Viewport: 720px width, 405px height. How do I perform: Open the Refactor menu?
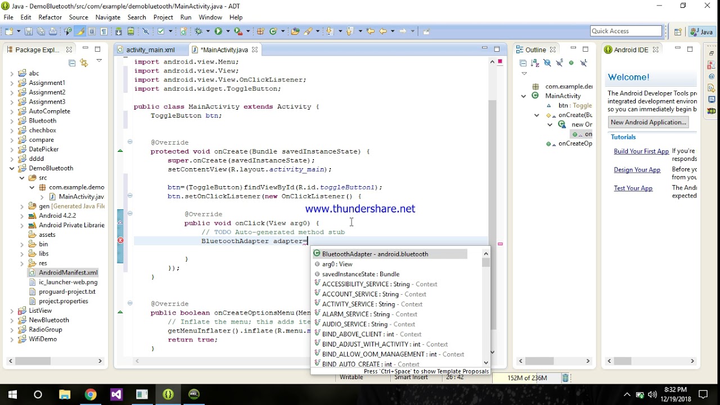50,17
